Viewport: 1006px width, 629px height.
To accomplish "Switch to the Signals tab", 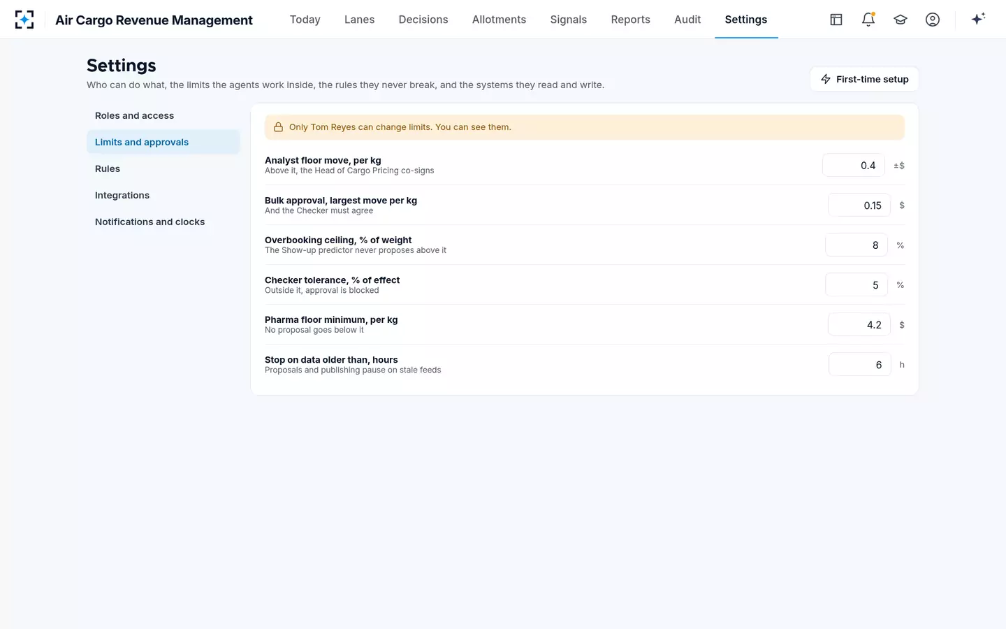I will click(x=569, y=20).
